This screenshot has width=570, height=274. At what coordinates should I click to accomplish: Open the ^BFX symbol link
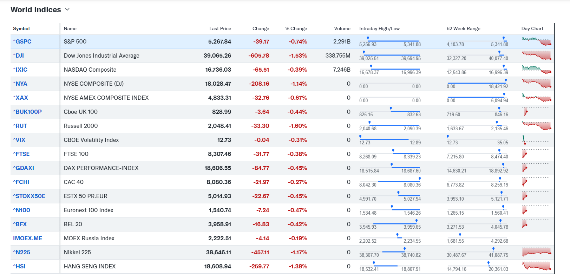click(x=20, y=224)
